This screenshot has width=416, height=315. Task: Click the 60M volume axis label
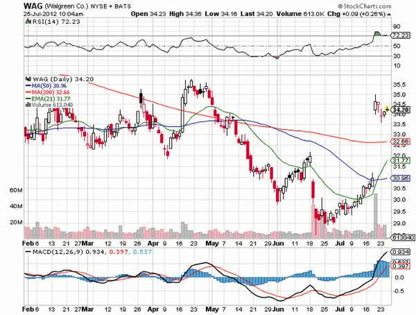point(16,190)
